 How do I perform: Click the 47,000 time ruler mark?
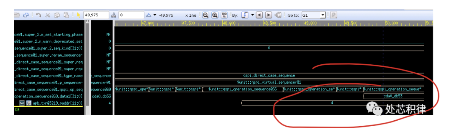[147, 23]
